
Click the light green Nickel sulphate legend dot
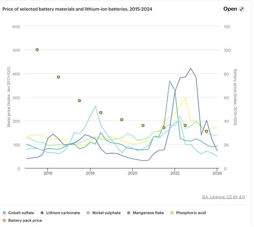88,213
